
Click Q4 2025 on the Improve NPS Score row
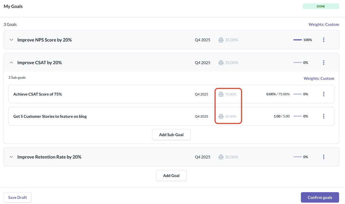point(203,40)
